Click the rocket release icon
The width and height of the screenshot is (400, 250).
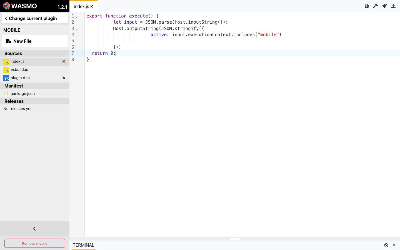point(384,6)
